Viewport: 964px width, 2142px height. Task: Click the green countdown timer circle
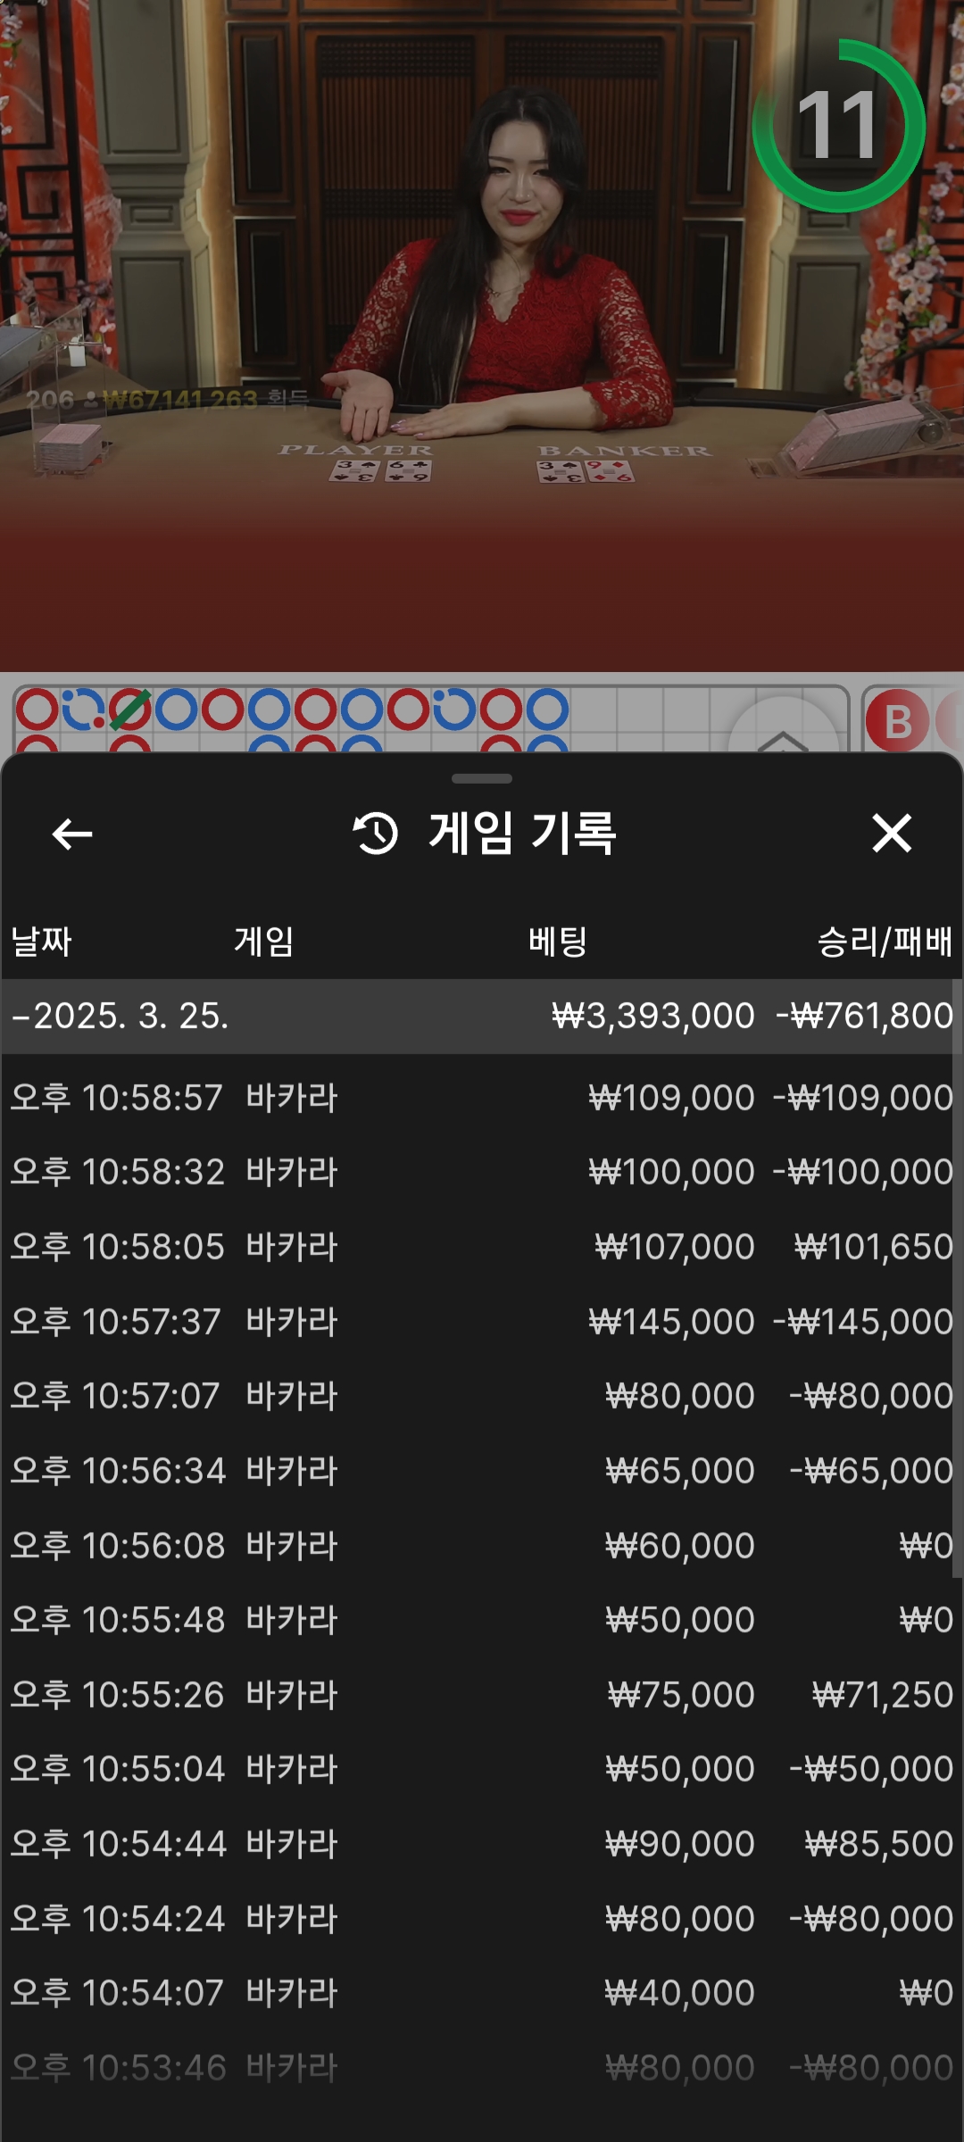[837, 126]
